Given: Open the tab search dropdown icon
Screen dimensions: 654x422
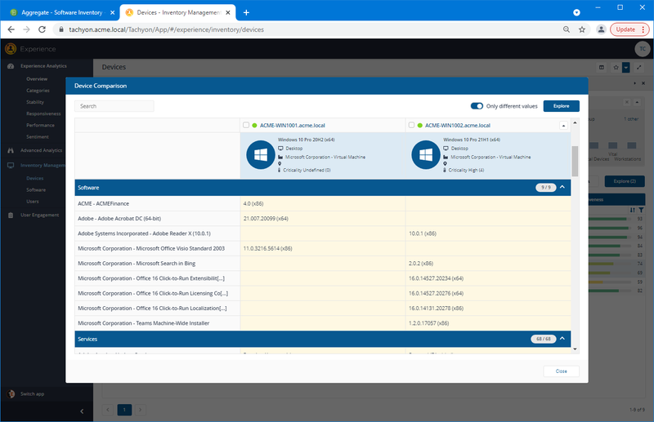Looking at the screenshot, I should coord(576,12).
